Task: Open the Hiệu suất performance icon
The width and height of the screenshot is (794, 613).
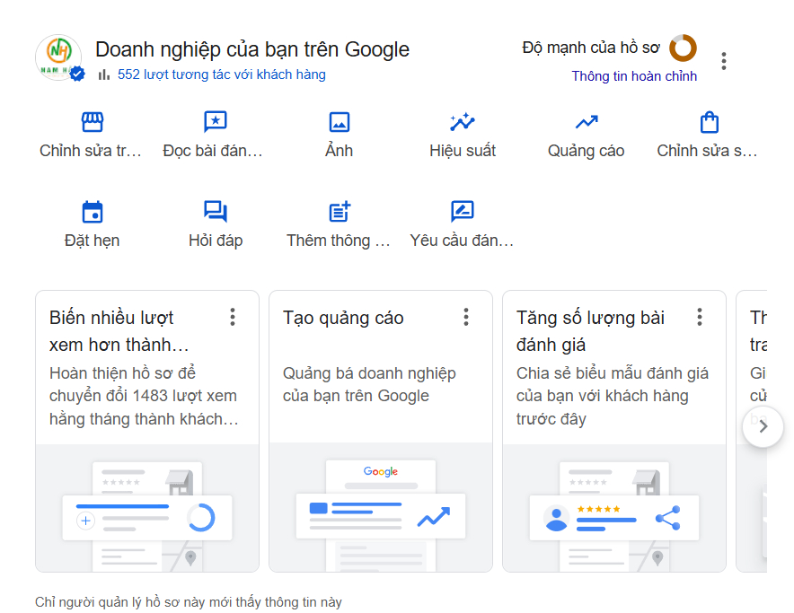Action: coord(463,122)
